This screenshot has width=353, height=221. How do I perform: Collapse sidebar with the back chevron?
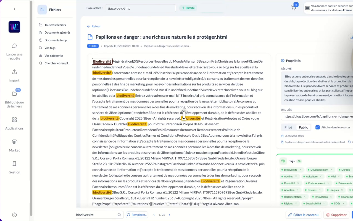pyautogui.click(x=14, y=9)
